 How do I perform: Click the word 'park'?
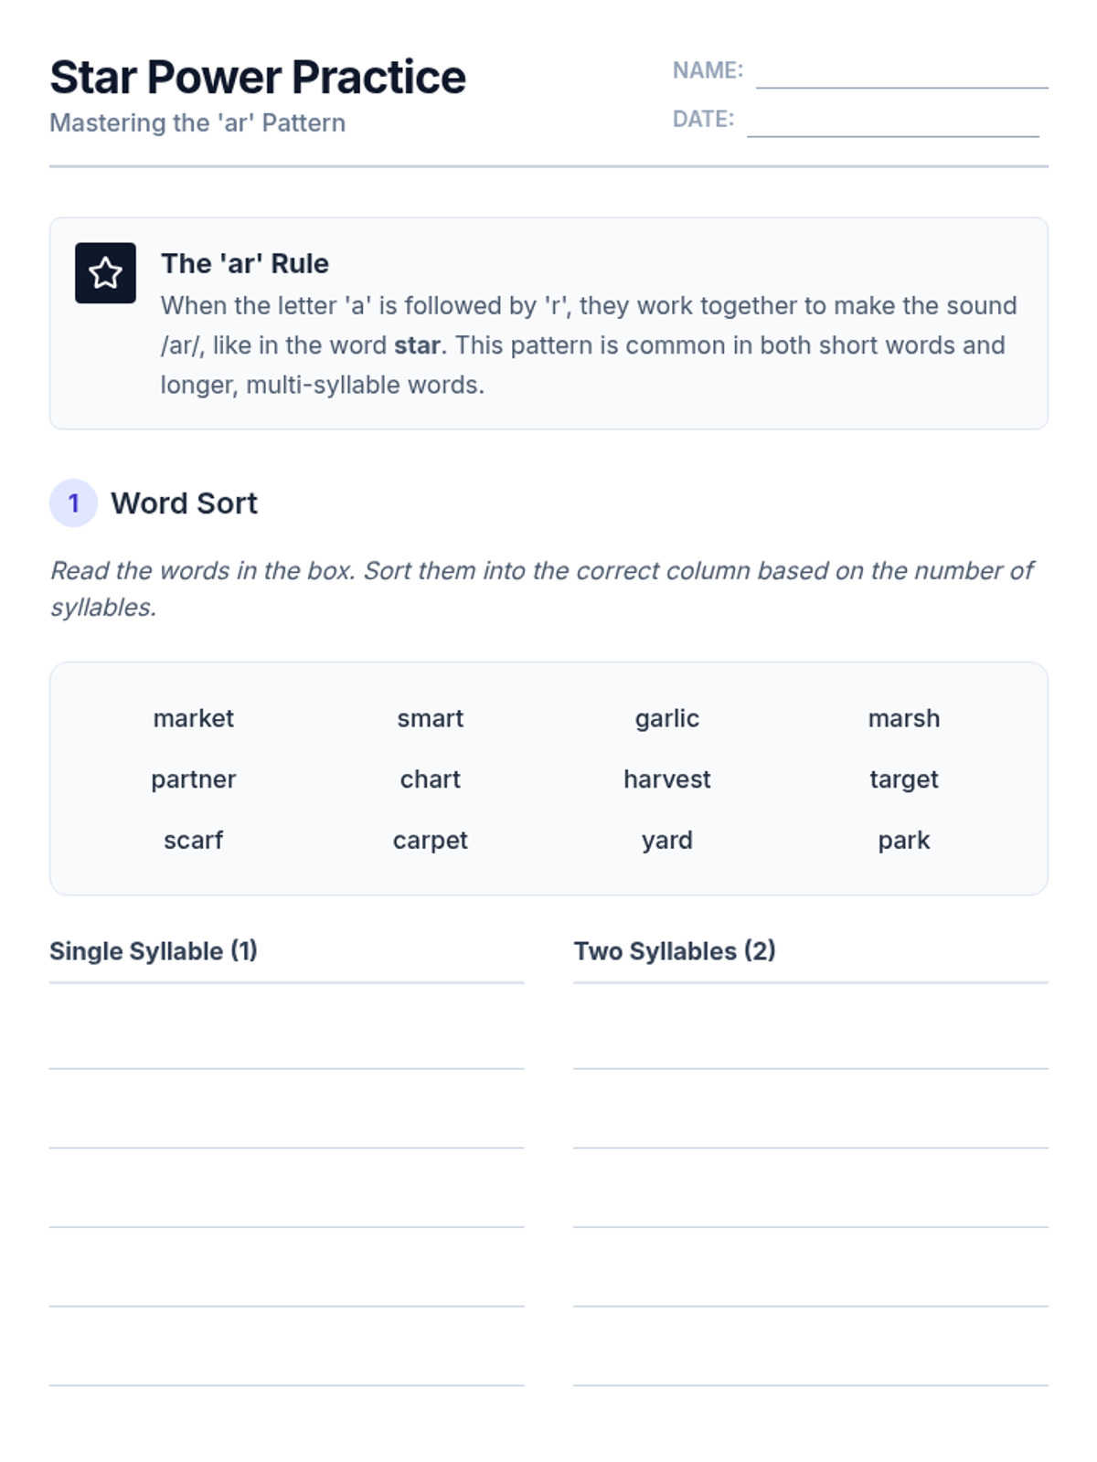point(903,840)
